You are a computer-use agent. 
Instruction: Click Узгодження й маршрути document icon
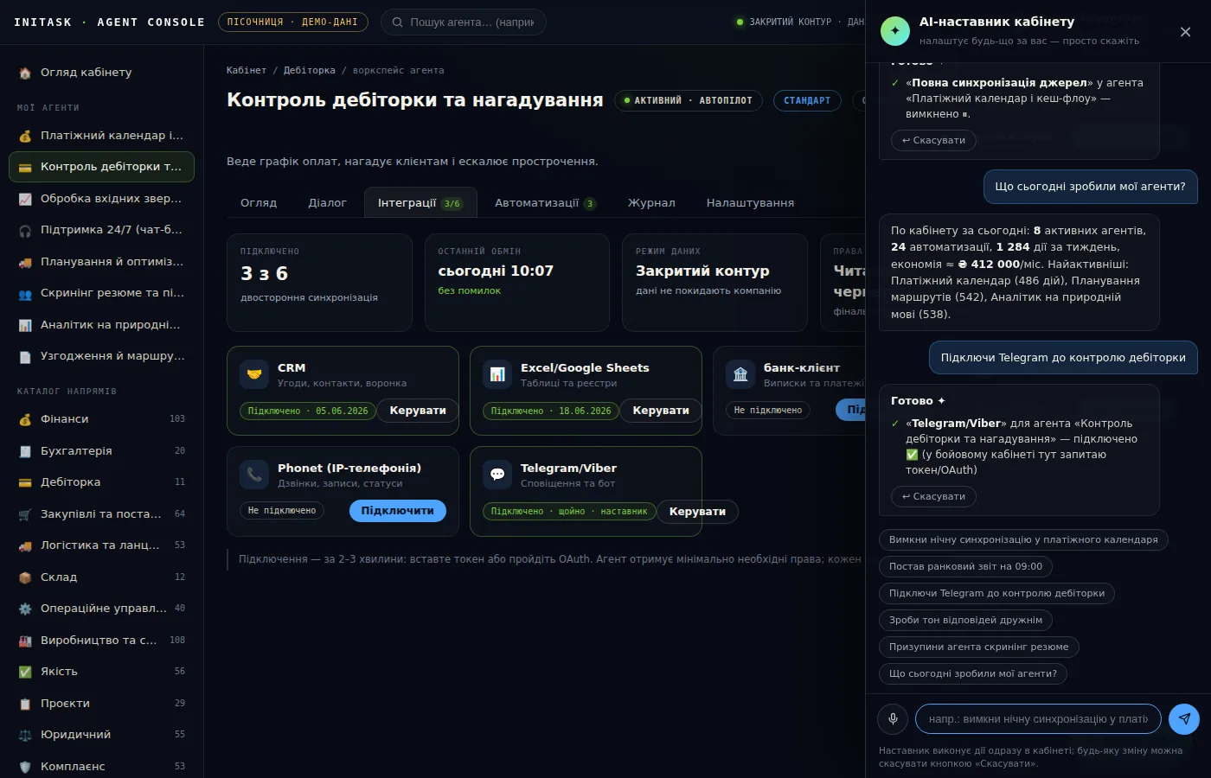(25, 356)
